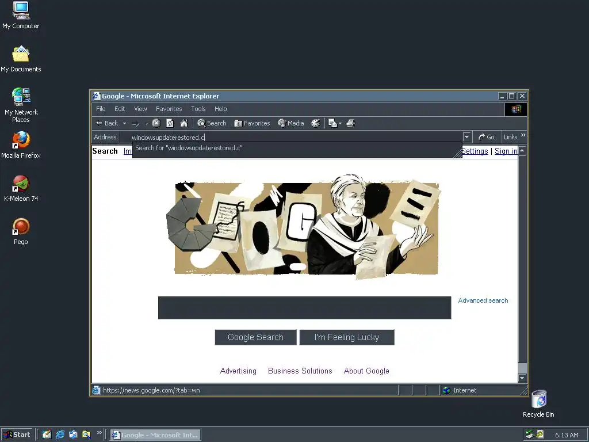This screenshot has width=589, height=442.
Task: Expand the Mail button dropdown arrow
Action: coord(341,123)
